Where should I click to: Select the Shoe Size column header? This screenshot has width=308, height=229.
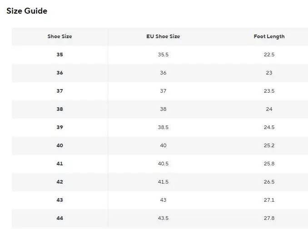point(60,36)
